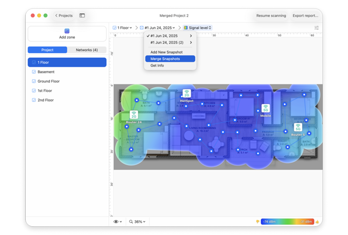The image size is (348, 235).
Task: Click the snapshot icon in breadcrumb
Action: tap(142, 28)
